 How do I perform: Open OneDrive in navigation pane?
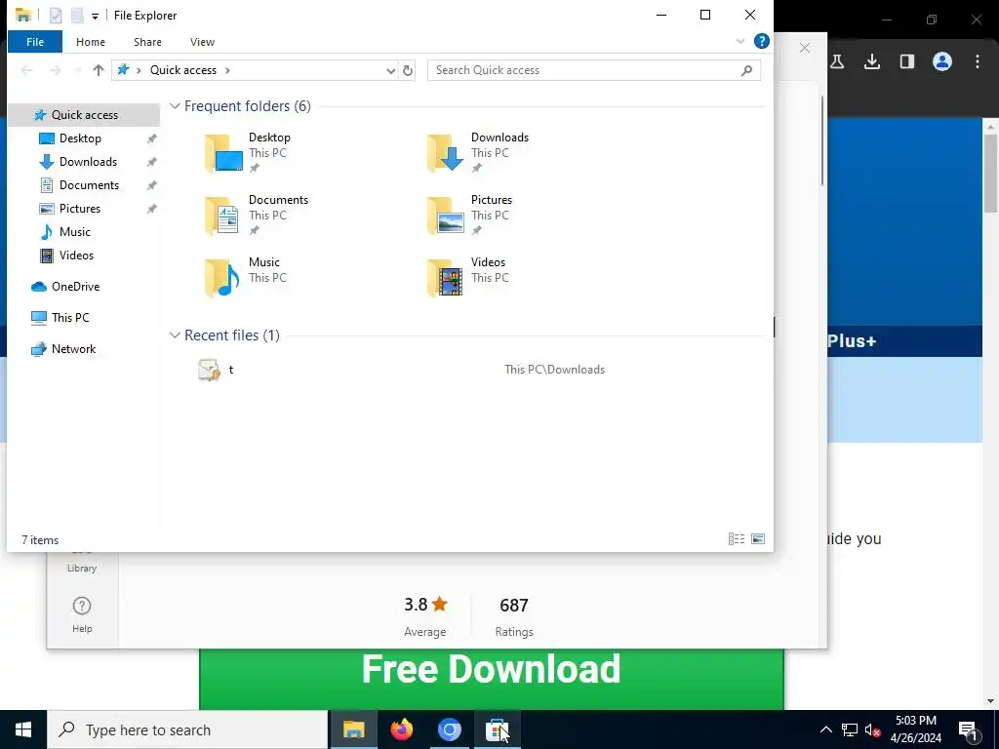[75, 287]
